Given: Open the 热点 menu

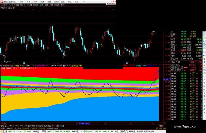Looking at the screenshot, I should (77, 2).
